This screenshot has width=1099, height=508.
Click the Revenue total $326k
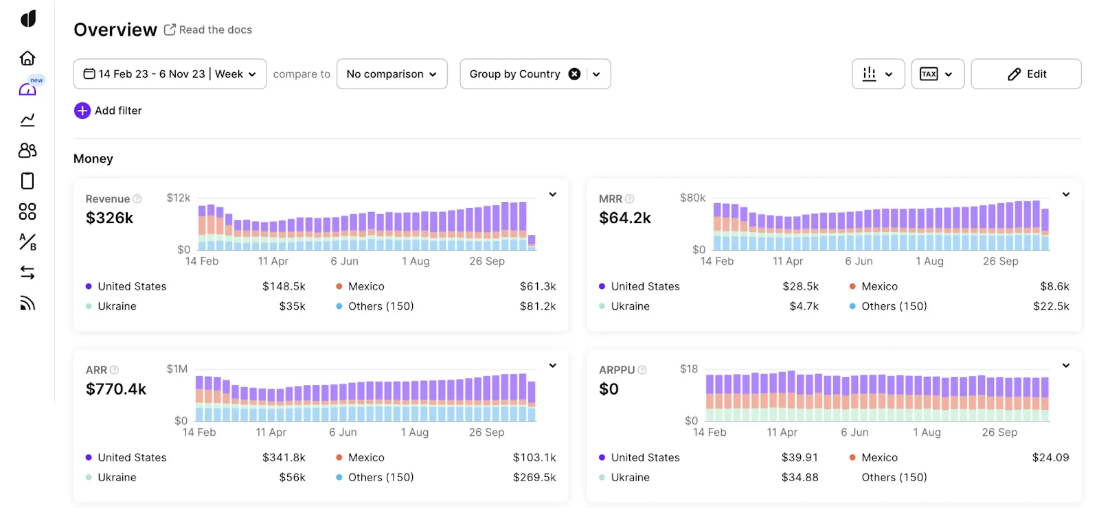tap(109, 218)
